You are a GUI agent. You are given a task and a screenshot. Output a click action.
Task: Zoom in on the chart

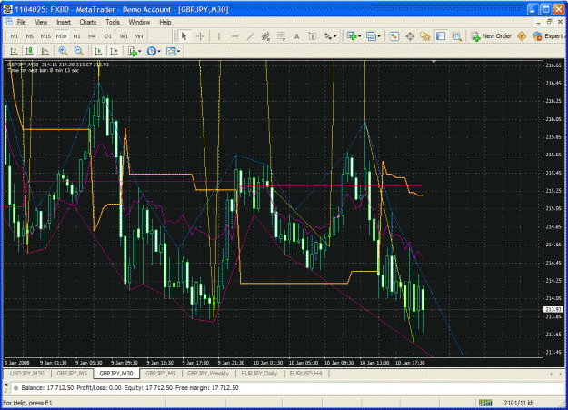tap(63, 51)
